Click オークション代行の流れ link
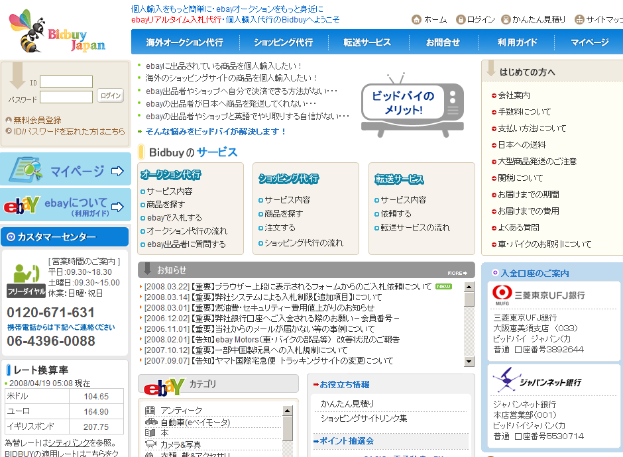623x457 pixels. (187, 230)
